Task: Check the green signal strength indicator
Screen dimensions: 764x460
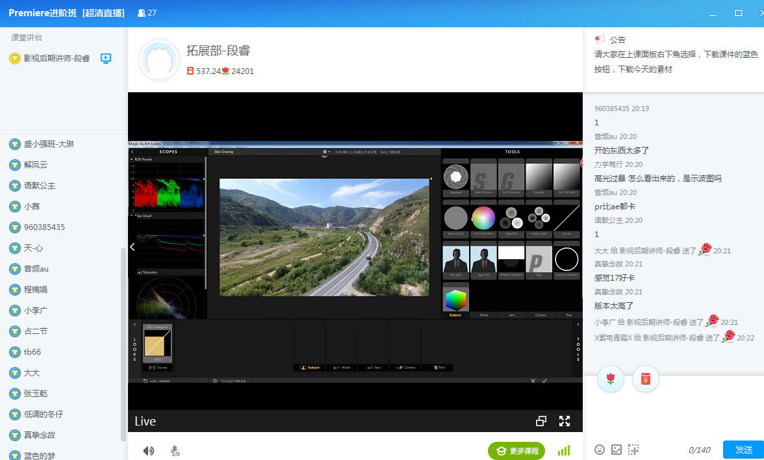Action: pyautogui.click(x=564, y=450)
